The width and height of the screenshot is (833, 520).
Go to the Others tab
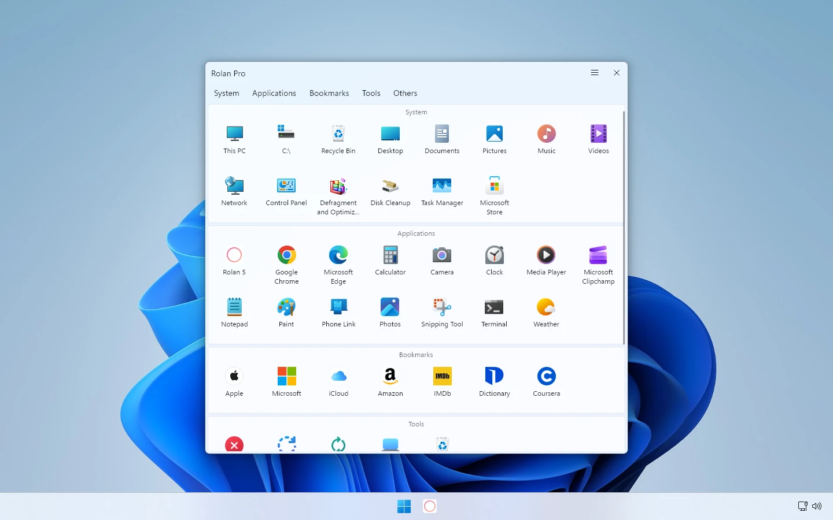pyautogui.click(x=405, y=93)
